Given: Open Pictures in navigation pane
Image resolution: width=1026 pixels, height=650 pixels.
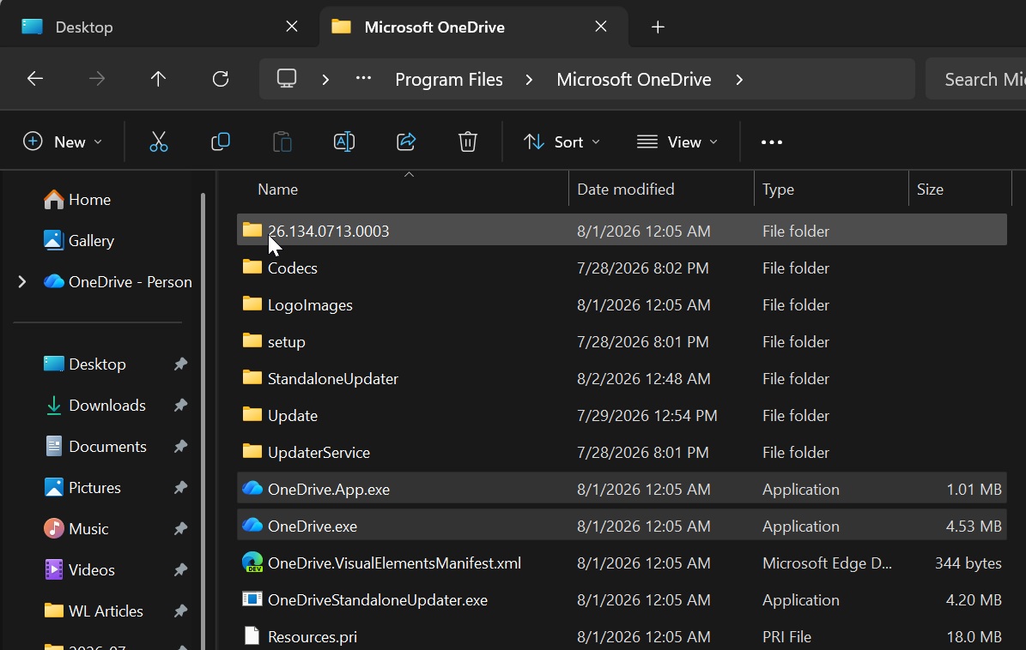Looking at the screenshot, I should (82, 487).
